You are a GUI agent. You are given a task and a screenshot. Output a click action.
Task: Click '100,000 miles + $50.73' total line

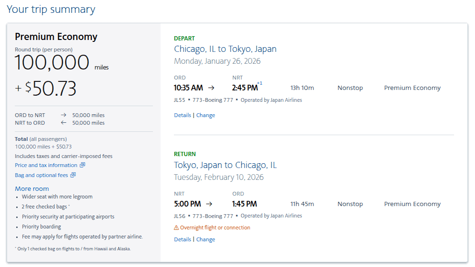[43, 147]
